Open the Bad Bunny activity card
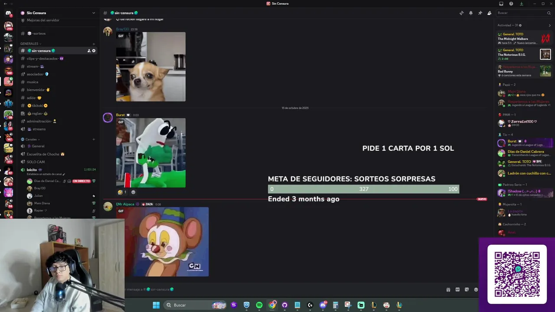The image size is (555, 312). point(524,71)
